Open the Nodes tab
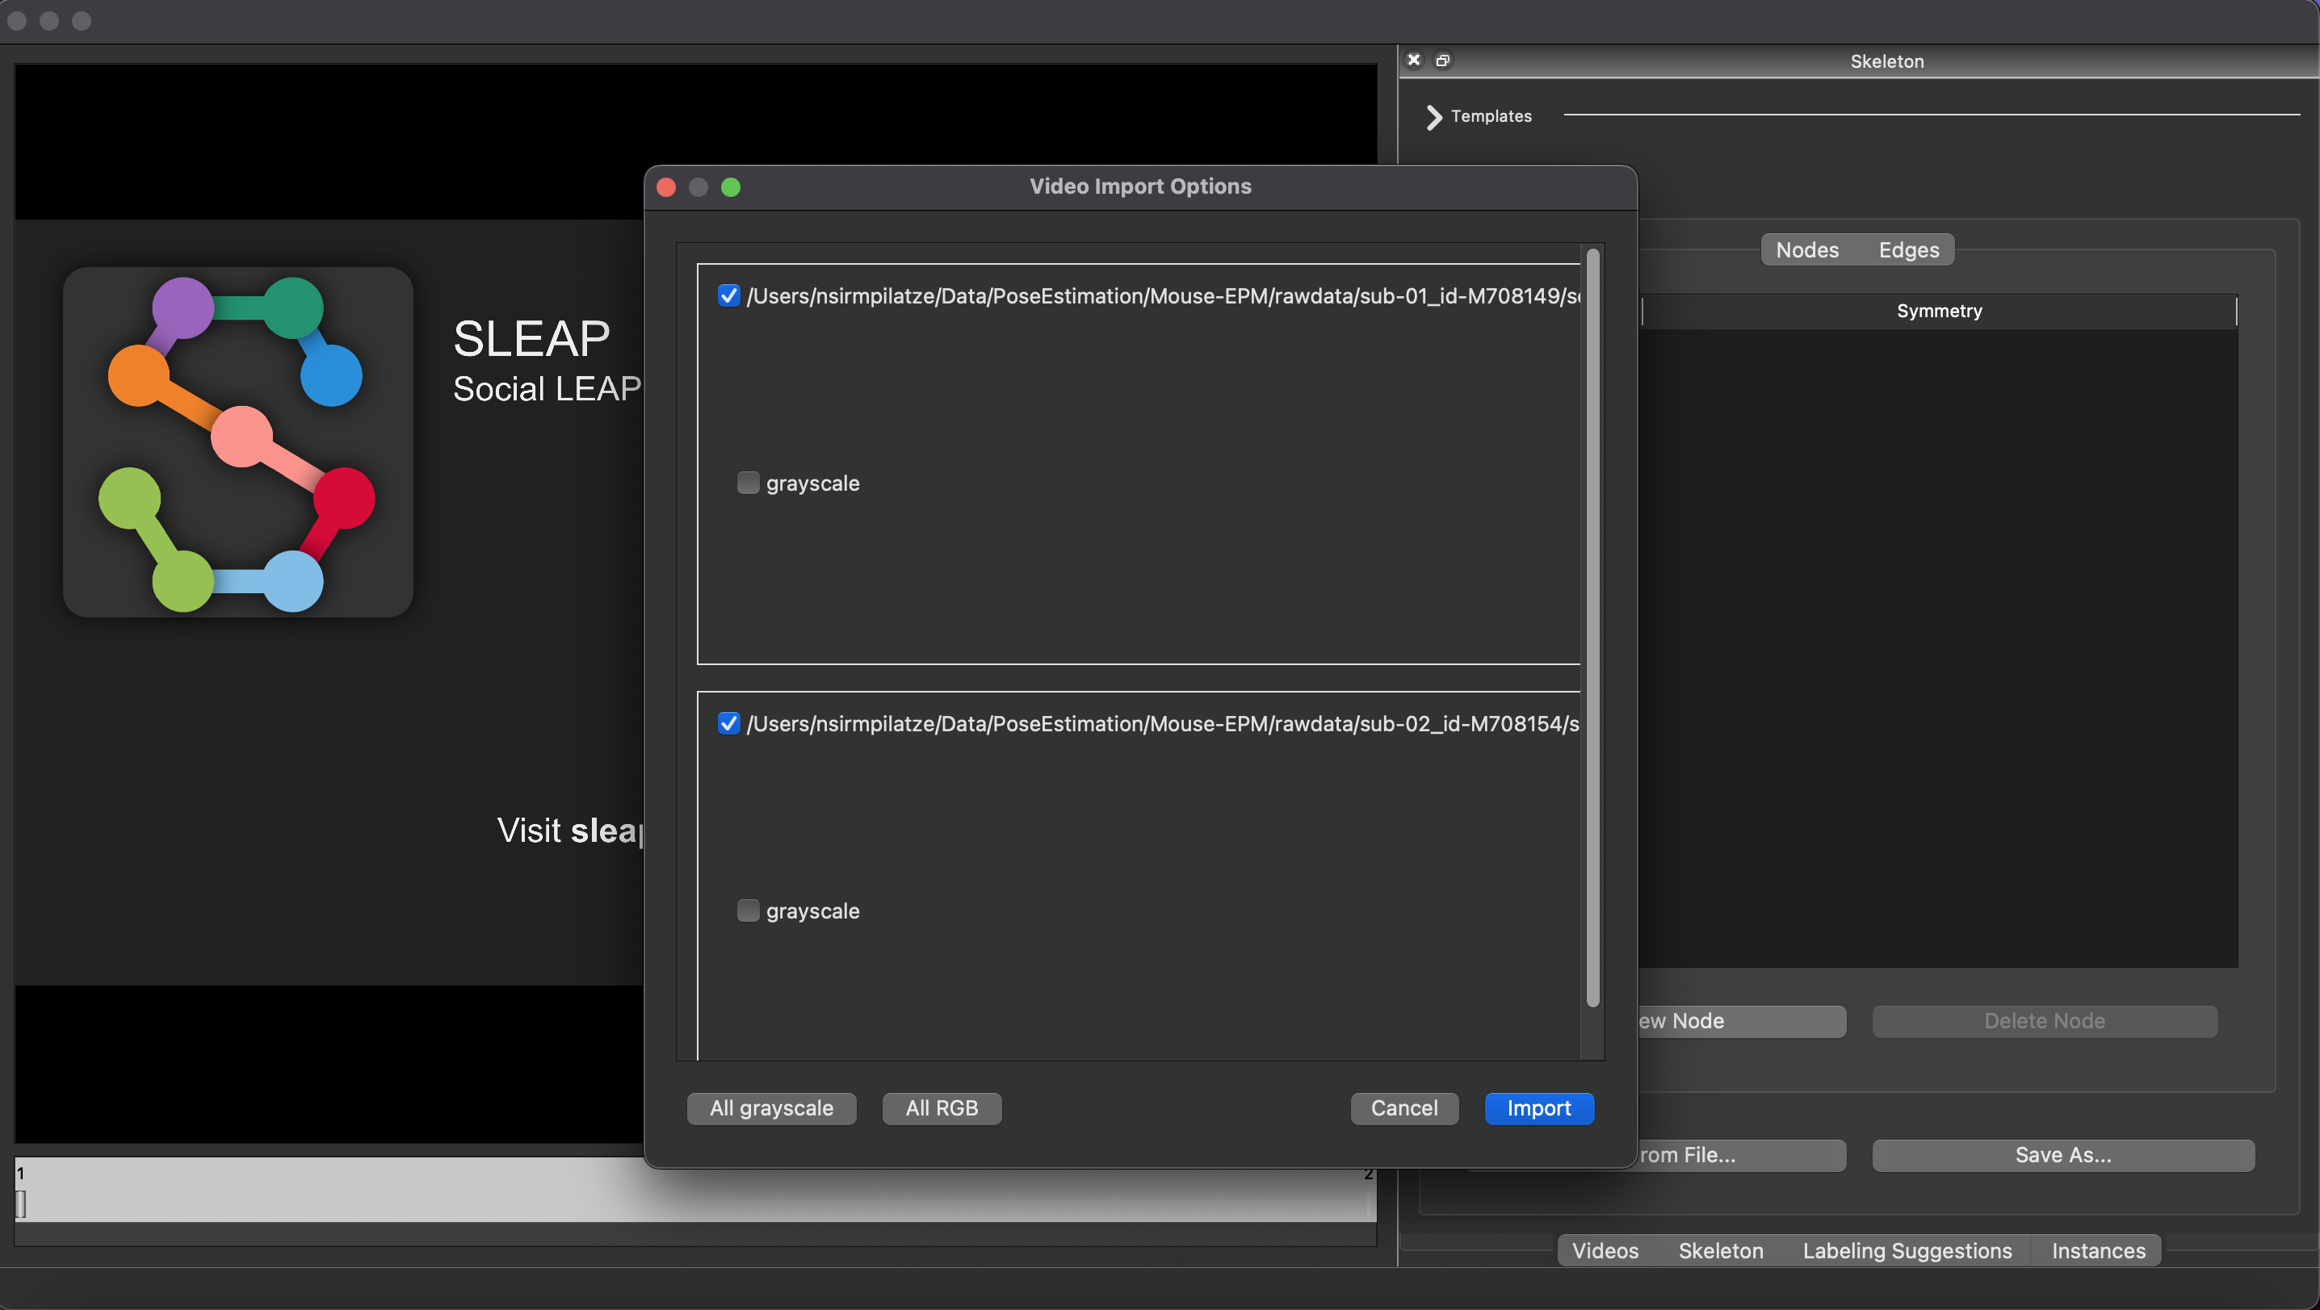2320x1310 pixels. [1806, 250]
